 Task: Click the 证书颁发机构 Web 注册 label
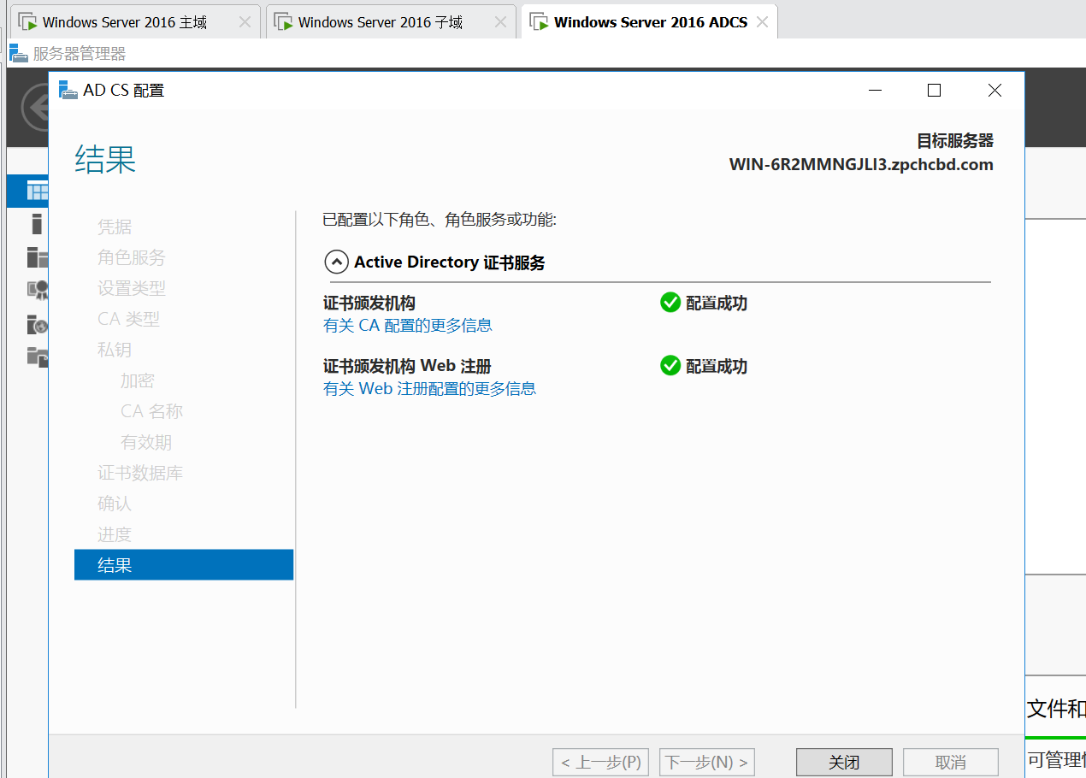coord(407,366)
